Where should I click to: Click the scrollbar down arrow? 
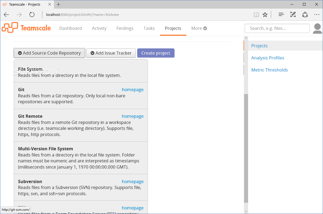(x=246, y=212)
